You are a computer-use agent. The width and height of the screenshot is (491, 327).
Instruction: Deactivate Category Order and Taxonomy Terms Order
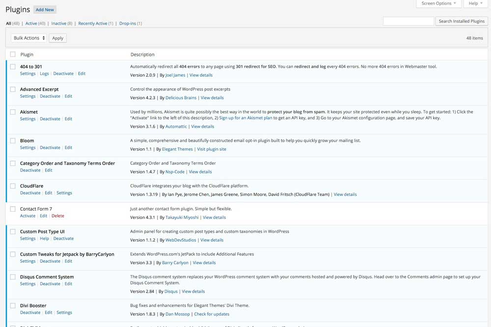coord(30,170)
